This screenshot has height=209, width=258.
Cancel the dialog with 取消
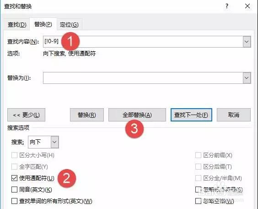pyautogui.click(x=234, y=115)
